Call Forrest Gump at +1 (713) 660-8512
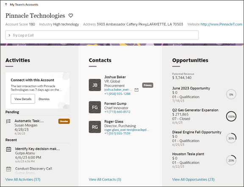The width and height of the screenshot is (244, 187). click(117, 112)
